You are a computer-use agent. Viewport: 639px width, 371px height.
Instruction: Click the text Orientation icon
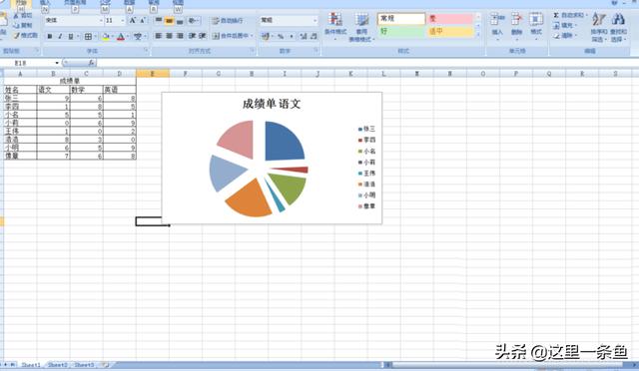click(x=193, y=20)
